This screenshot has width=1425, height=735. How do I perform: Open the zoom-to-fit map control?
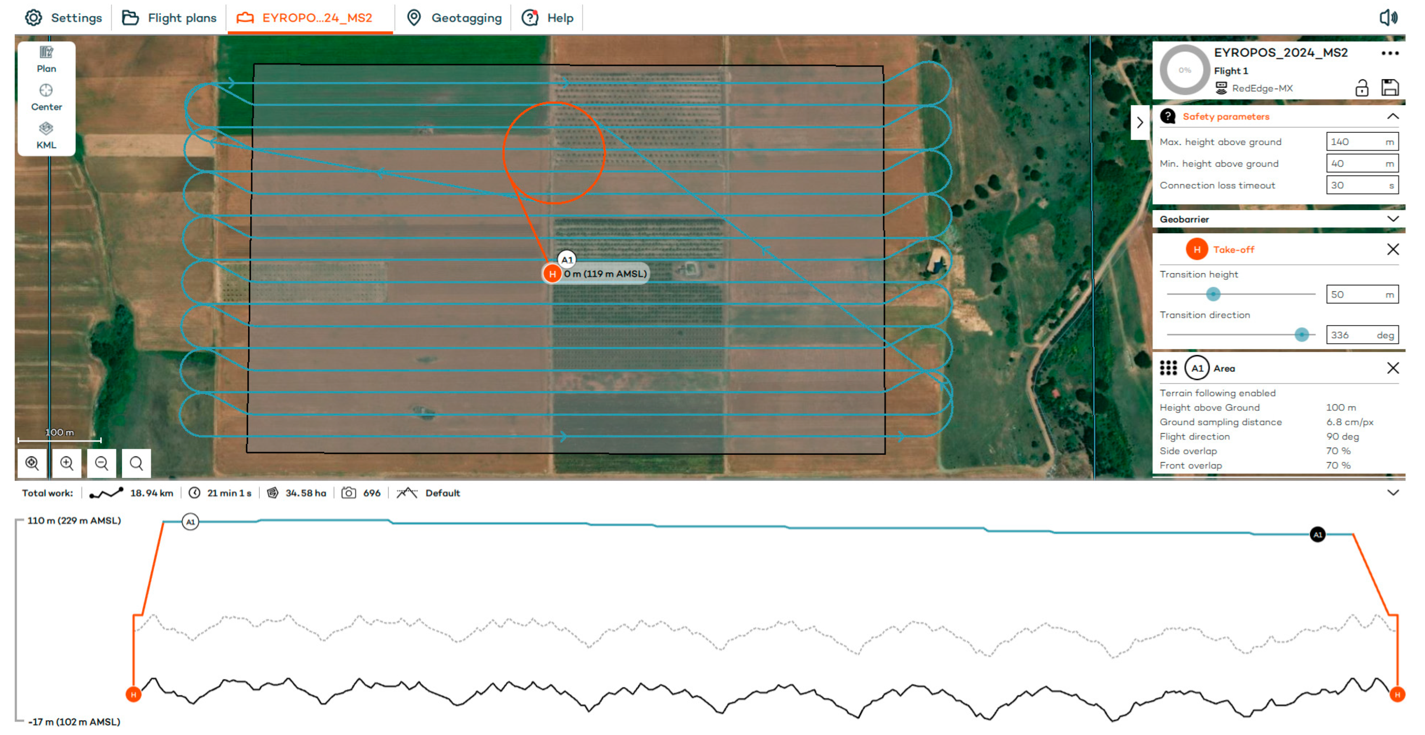pyautogui.click(x=31, y=463)
